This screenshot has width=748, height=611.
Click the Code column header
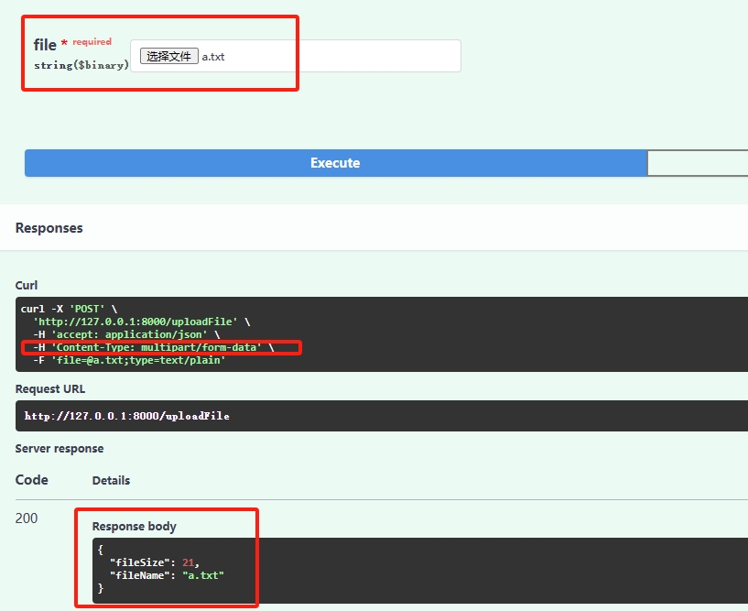[x=32, y=479]
